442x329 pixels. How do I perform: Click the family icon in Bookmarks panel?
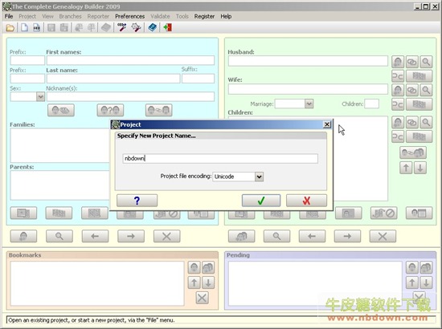[208, 267]
